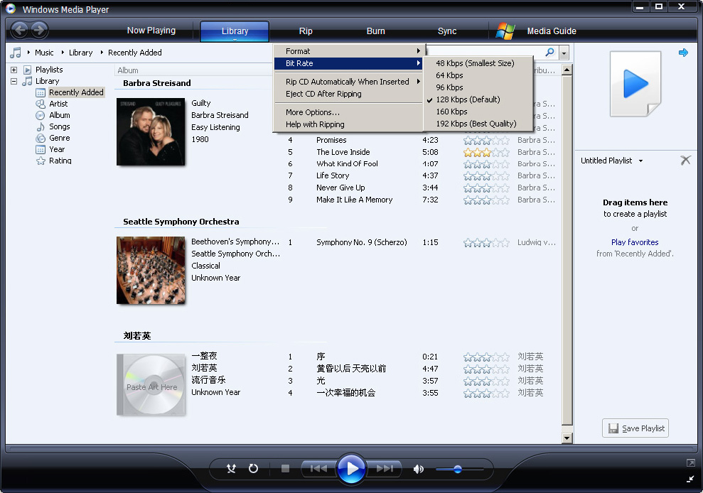Select 96 Kbps bit rate
703x493 pixels.
[478, 87]
